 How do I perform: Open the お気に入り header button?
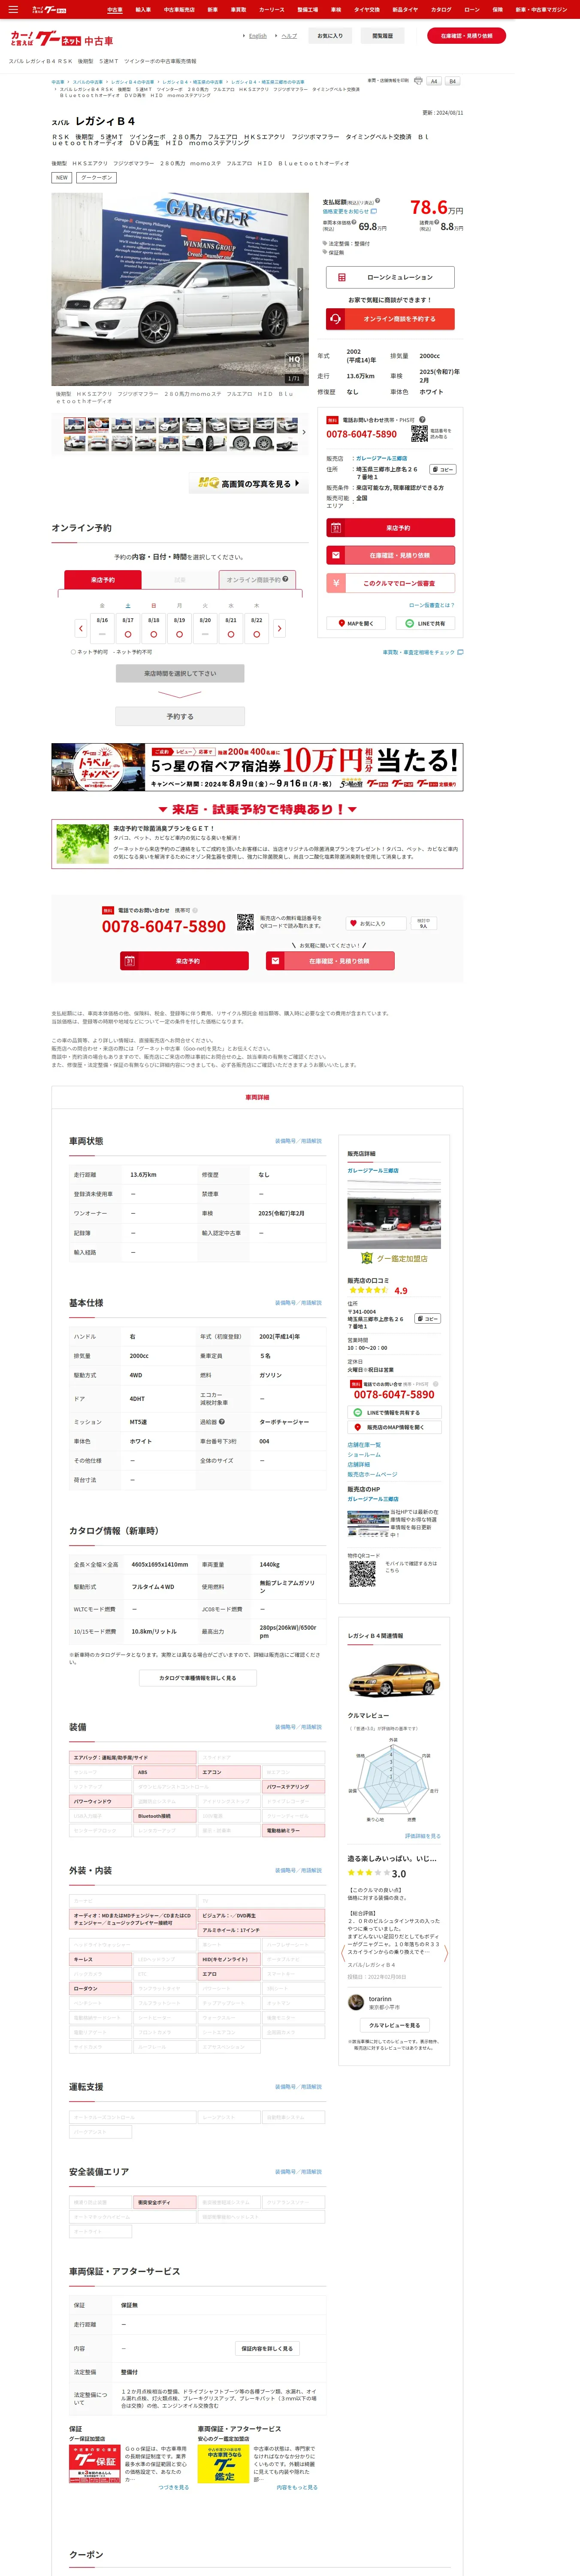click(x=330, y=35)
